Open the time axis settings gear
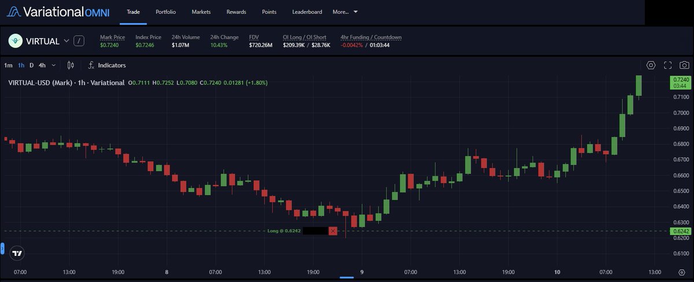 [x=681, y=272]
